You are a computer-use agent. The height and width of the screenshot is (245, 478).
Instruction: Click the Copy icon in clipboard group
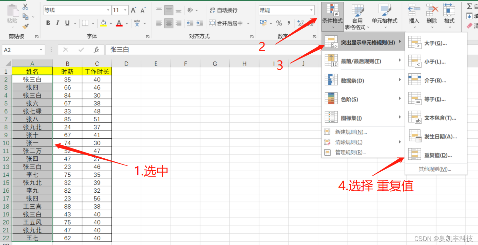pos(26,16)
